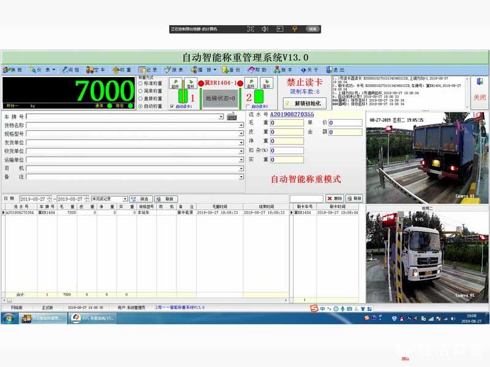
Task: Toggle the 自动读卡1 checkbox
Action: point(171,106)
